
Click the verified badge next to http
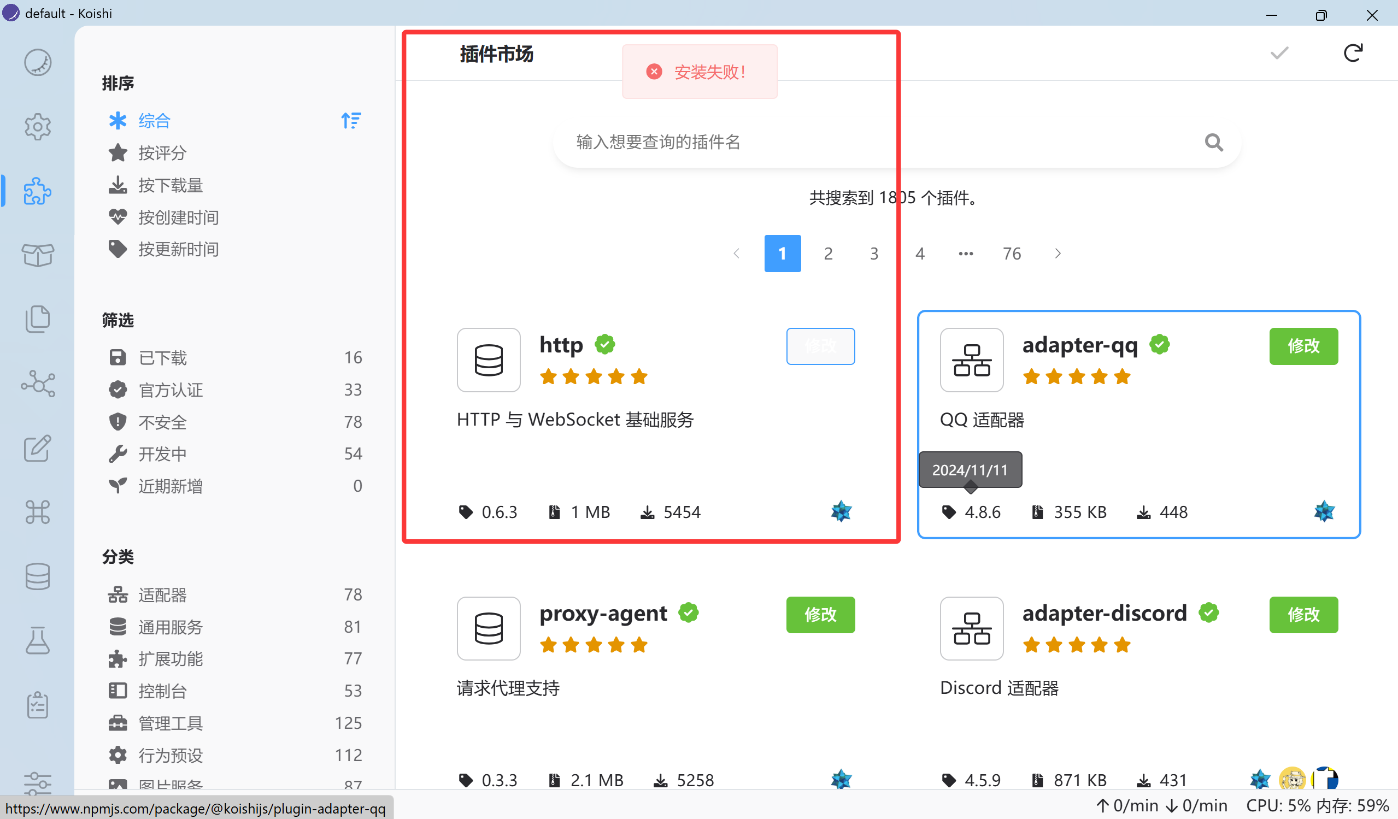[x=604, y=344]
